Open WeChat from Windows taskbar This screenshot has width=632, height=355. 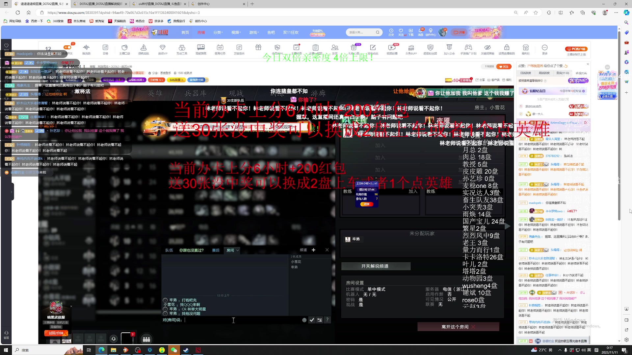pos(174,350)
